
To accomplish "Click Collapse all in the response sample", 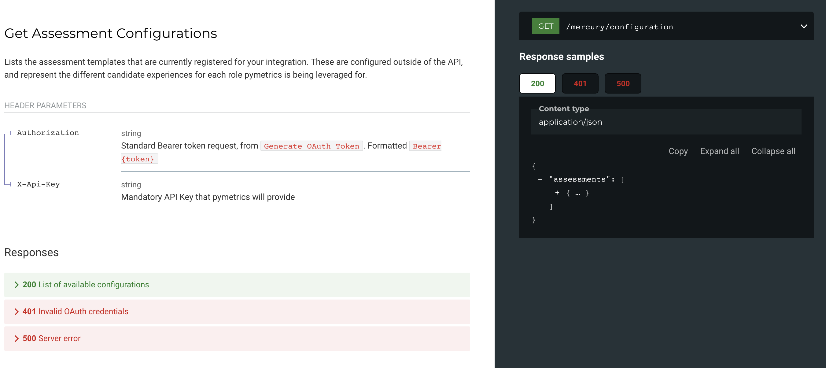I will click(773, 151).
